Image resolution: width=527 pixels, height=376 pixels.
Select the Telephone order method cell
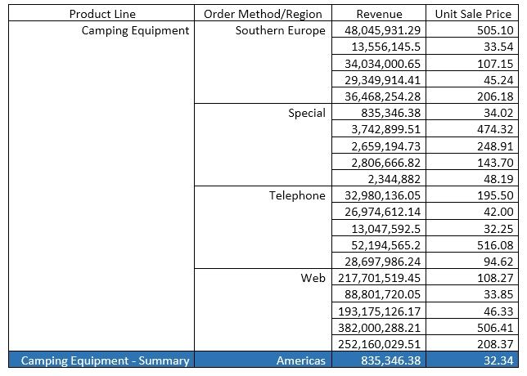click(297, 195)
